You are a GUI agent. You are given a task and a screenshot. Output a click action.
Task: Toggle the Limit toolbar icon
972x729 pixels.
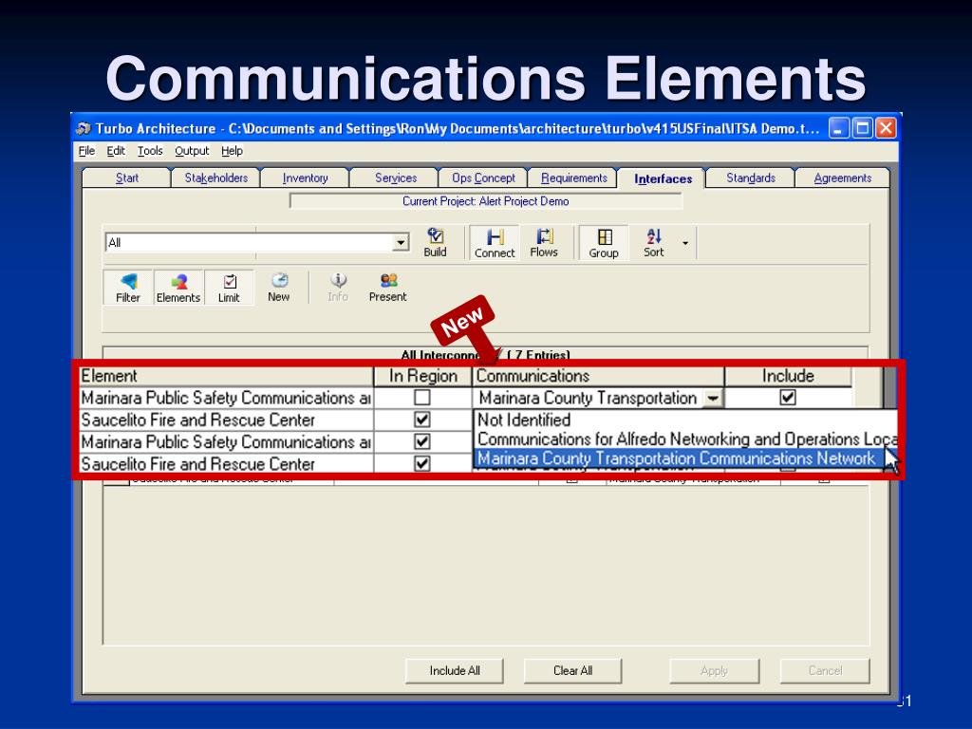[229, 288]
